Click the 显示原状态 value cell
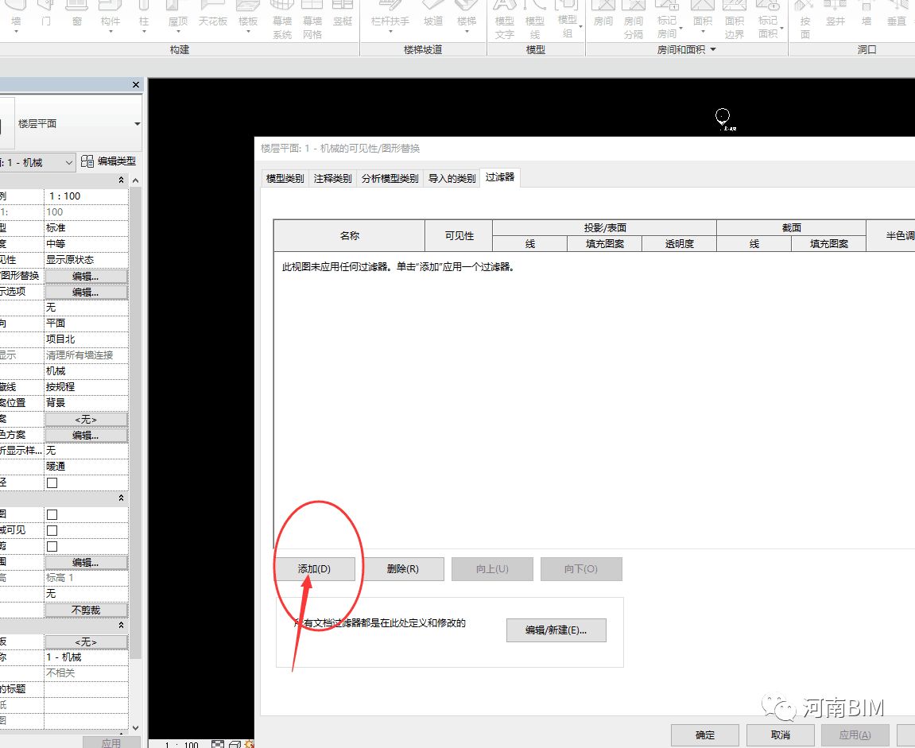Viewport: 915px width, 748px height. 87,260
